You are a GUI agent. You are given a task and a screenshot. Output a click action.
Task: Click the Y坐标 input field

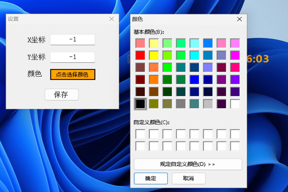coord(73,57)
